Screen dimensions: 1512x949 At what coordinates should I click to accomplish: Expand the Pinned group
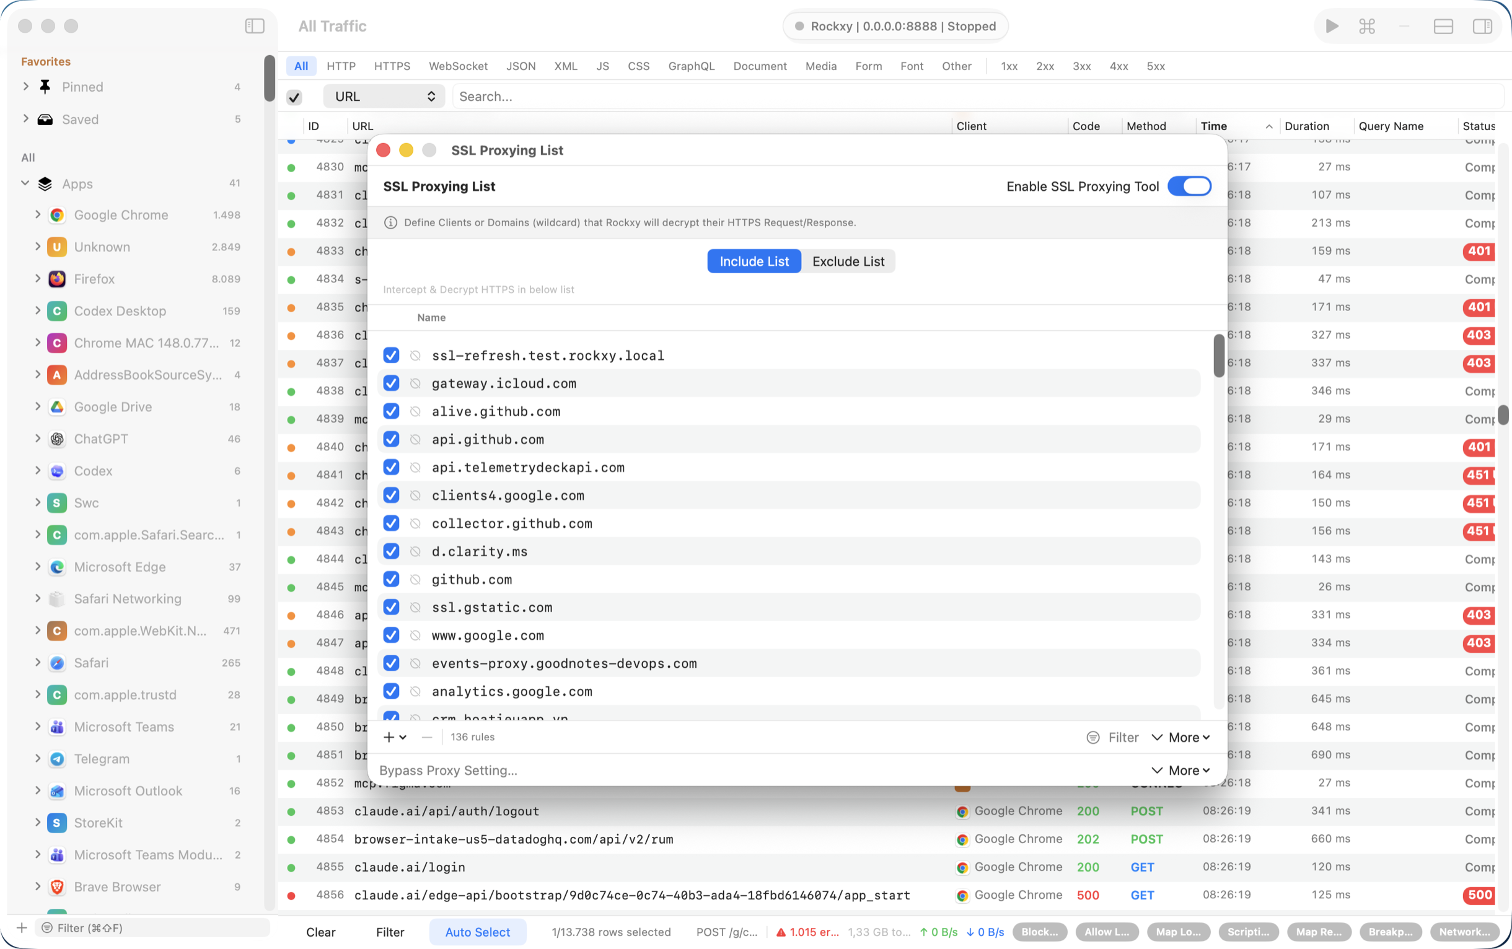[x=26, y=87]
